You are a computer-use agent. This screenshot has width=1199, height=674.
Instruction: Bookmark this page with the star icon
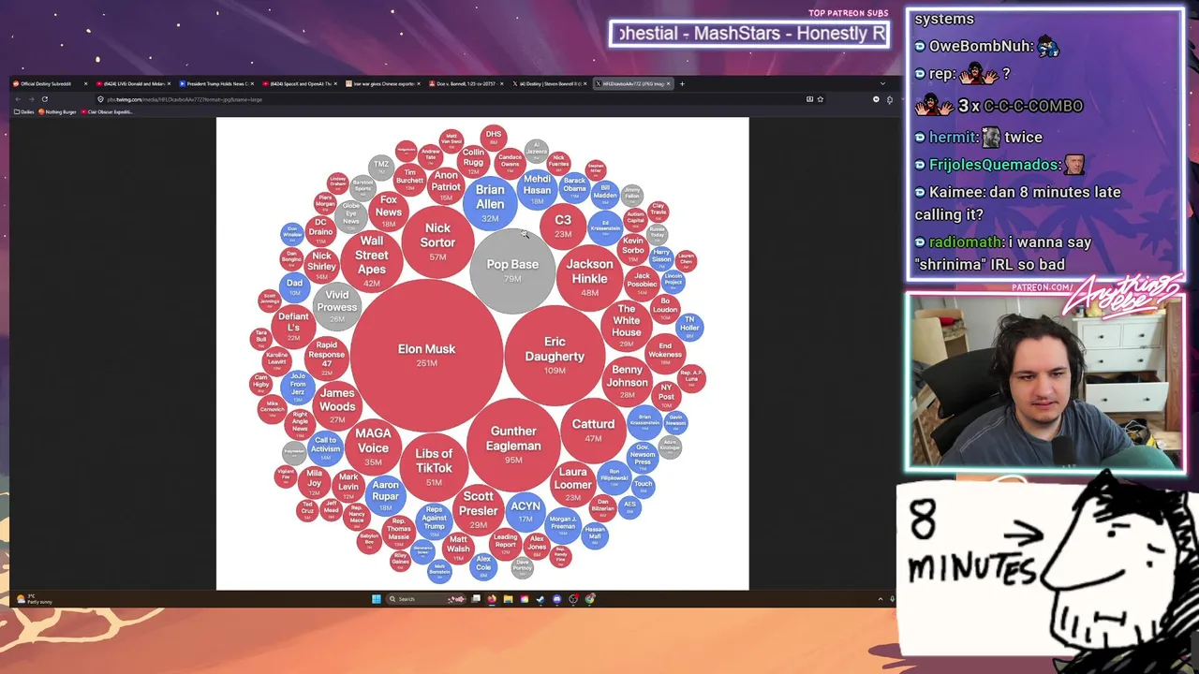[821, 99]
